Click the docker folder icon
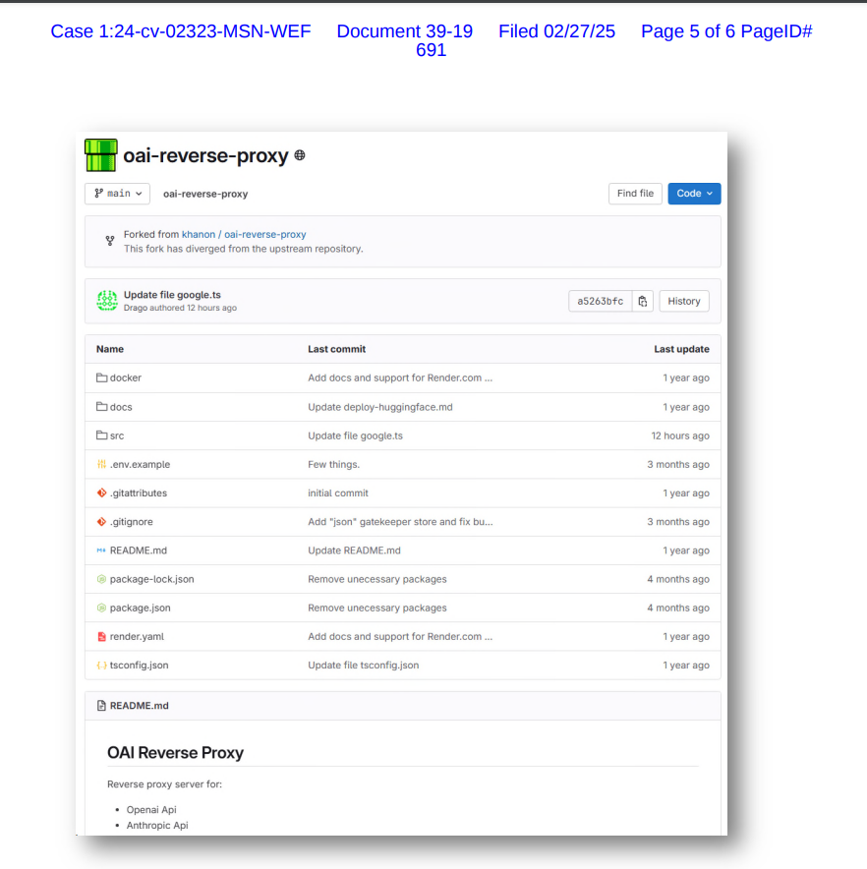This screenshot has height=869, width=867. click(x=101, y=377)
